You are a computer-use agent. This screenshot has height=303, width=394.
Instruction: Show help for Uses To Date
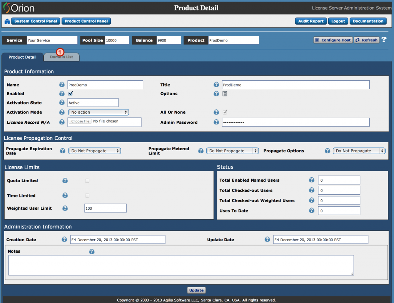(x=312, y=210)
